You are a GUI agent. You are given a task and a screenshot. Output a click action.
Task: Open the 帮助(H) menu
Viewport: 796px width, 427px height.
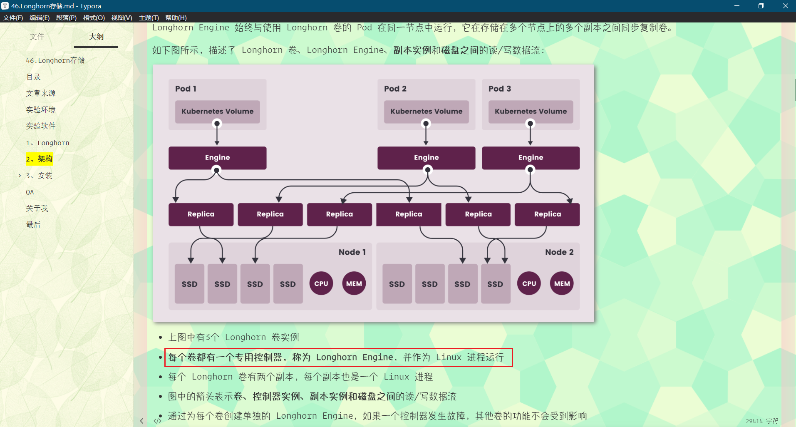[x=176, y=17]
